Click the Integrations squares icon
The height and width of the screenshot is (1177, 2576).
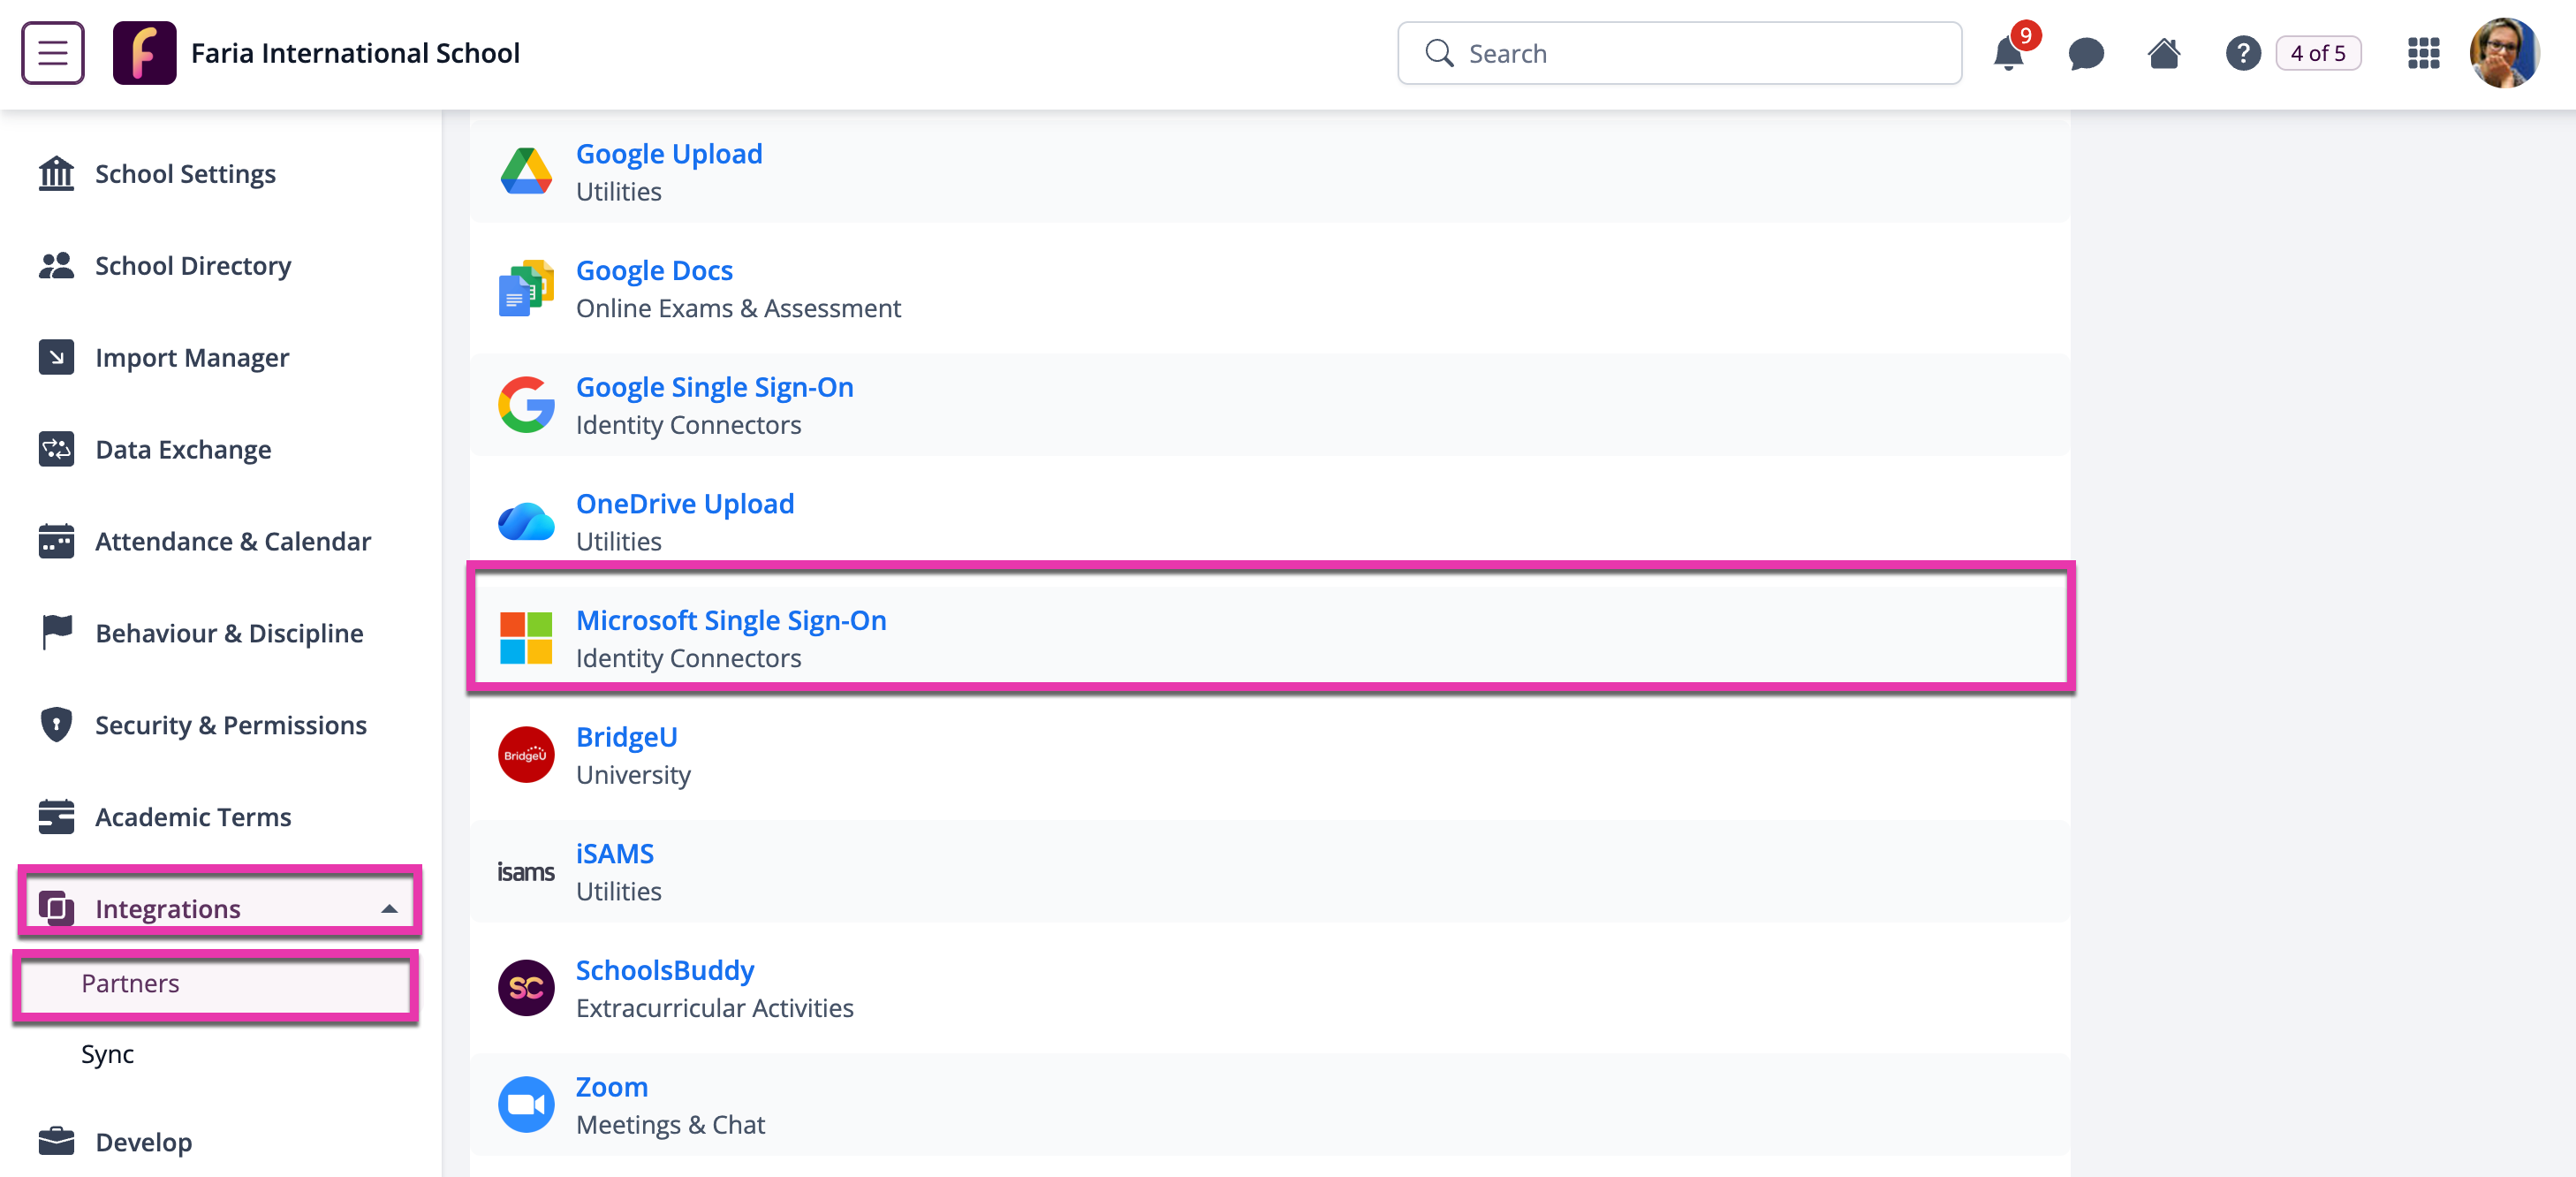[56, 908]
